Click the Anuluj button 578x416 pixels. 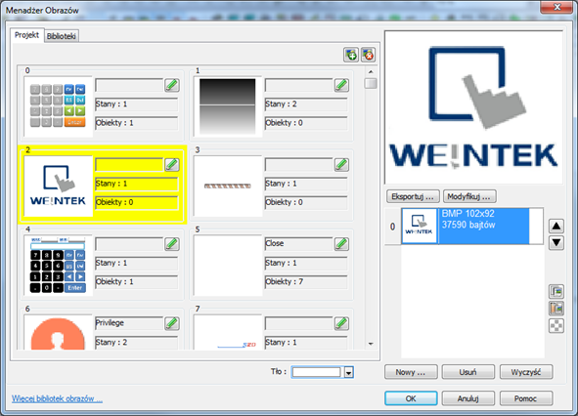point(467,398)
